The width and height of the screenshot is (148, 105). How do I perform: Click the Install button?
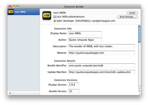coord(132,13)
